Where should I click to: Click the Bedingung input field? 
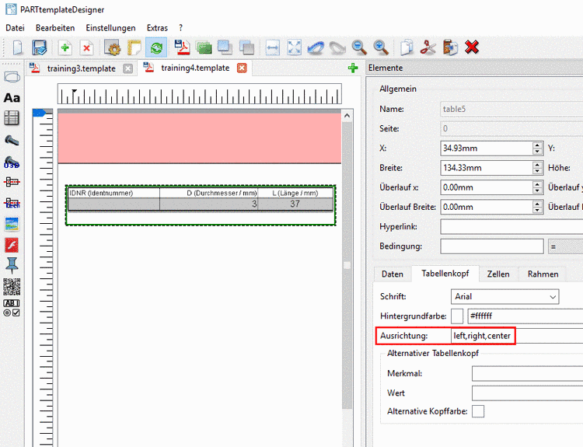pyautogui.click(x=492, y=246)
